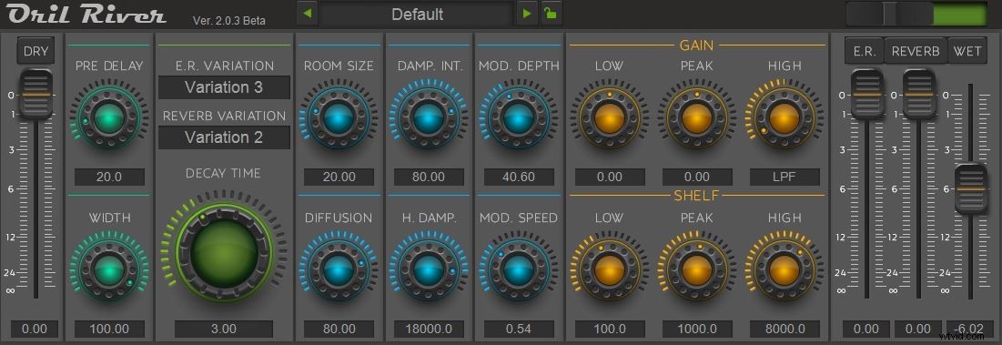Click the top-right green level switch

(x=916, y=14)
